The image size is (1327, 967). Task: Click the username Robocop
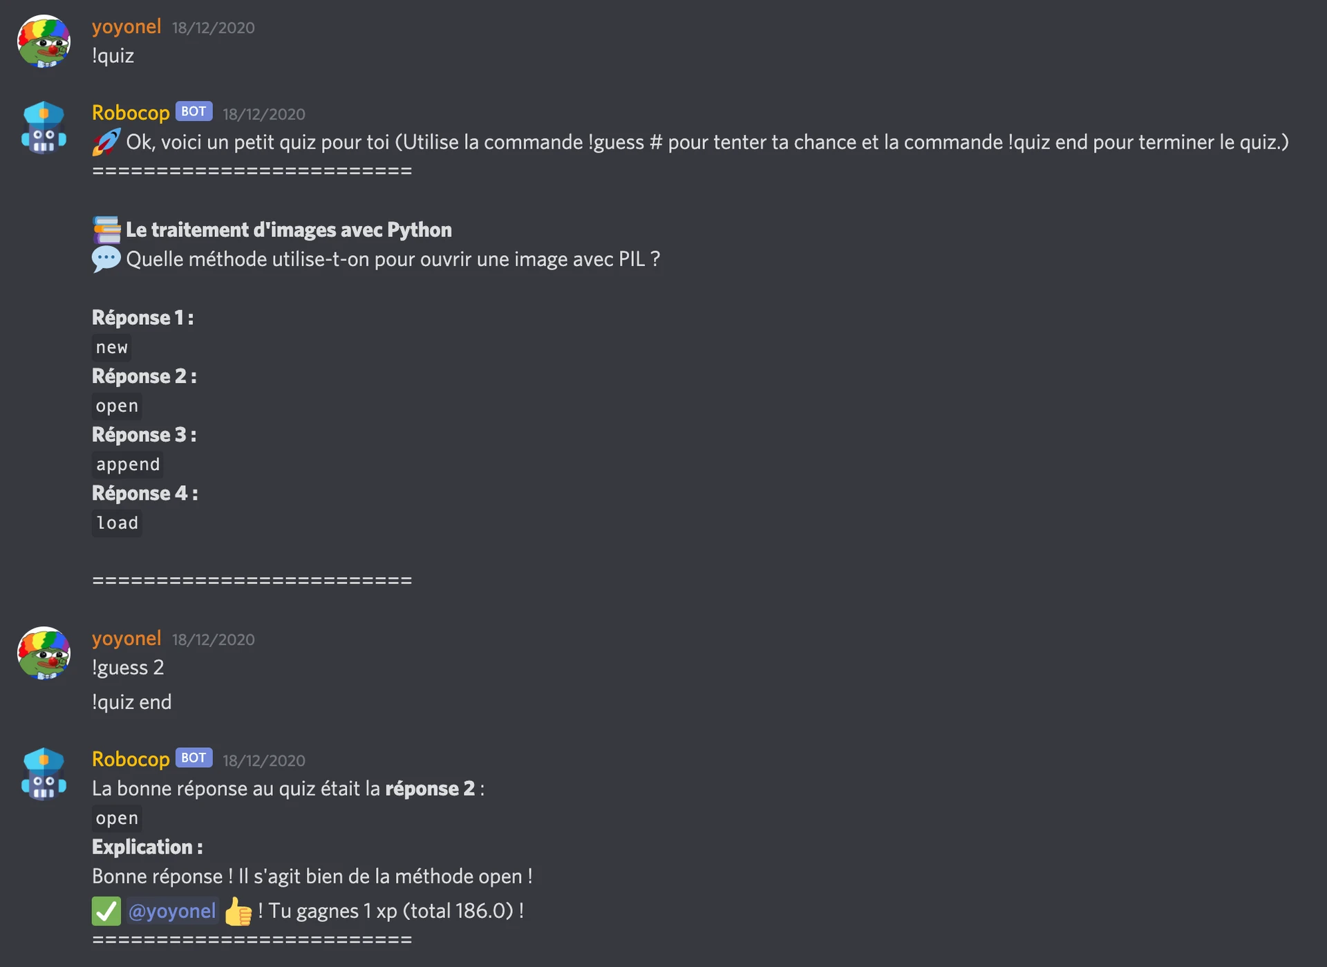(130, 112)
